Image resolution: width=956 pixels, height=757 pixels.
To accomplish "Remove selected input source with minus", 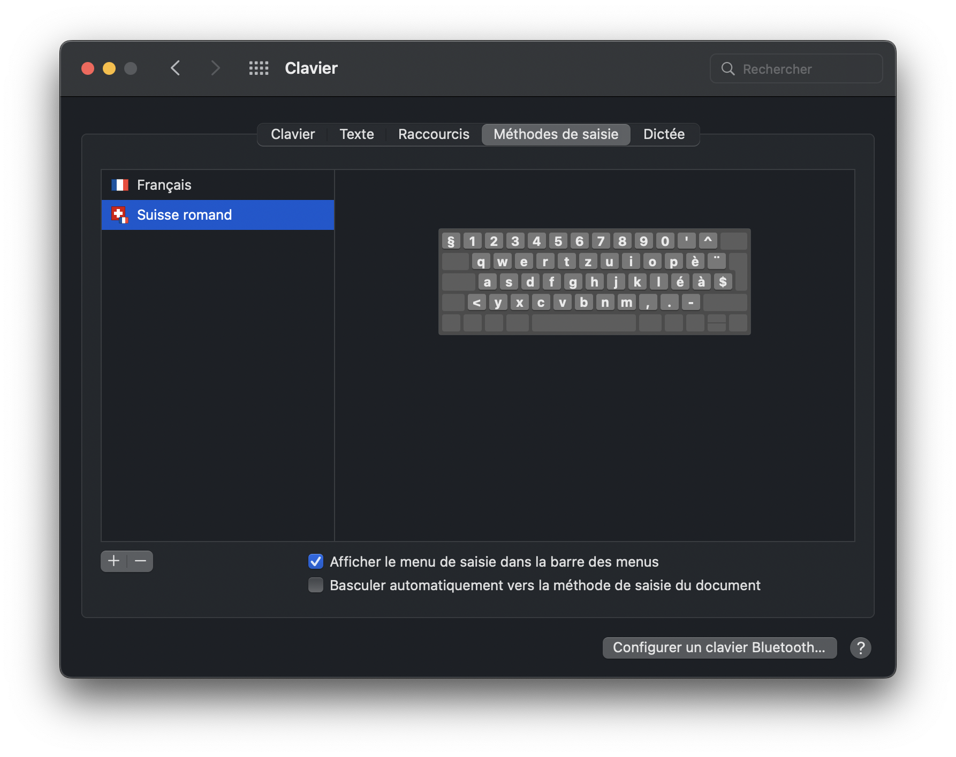I will pyautogui.click(x=140, y=561).
